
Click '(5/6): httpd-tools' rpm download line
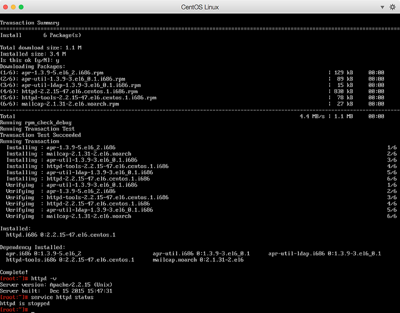[x=78, y=98]
